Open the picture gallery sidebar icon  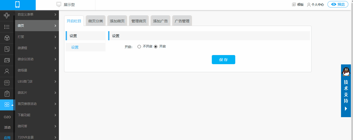7,60
